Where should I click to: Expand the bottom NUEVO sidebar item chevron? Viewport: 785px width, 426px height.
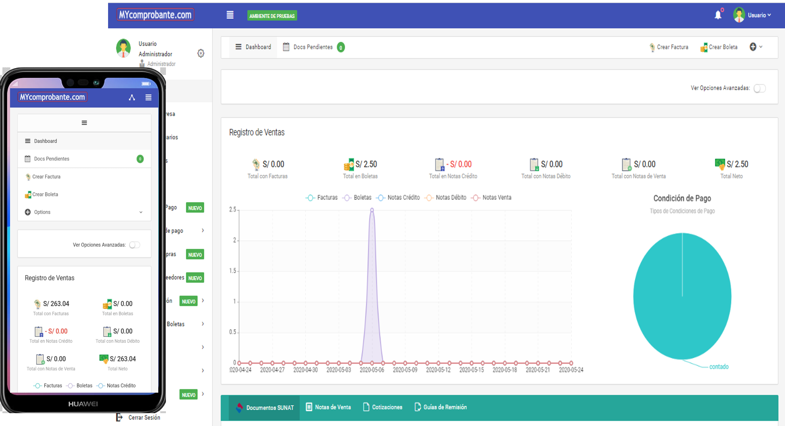tap(203, 394)
